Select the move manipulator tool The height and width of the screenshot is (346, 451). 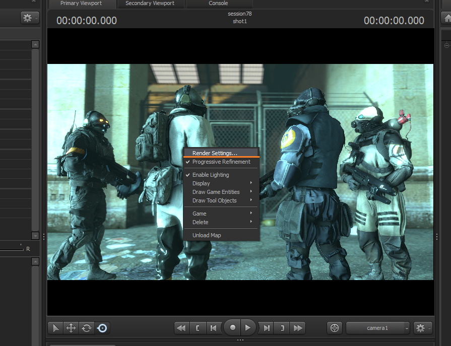click(71, 328)
